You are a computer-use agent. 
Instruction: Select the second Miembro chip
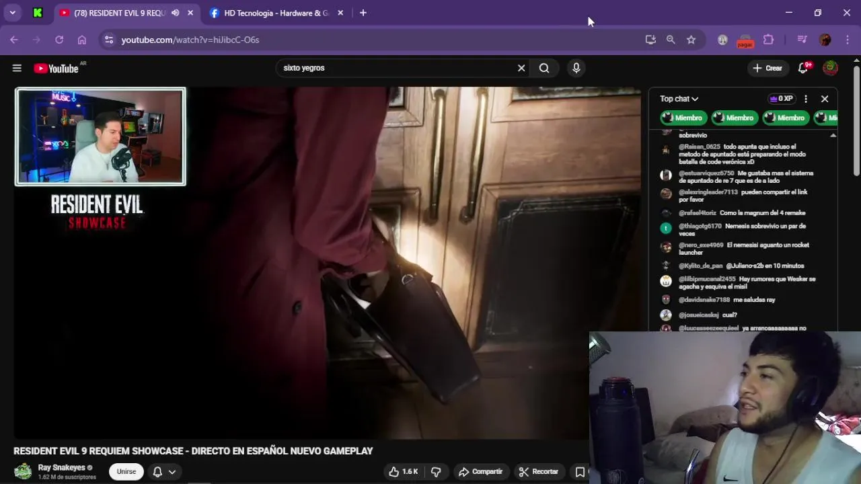coord(734,118)
